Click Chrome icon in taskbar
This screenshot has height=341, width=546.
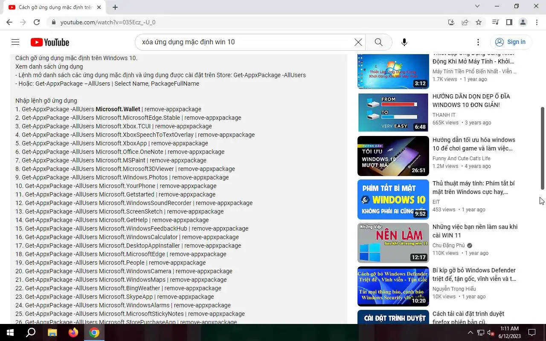(x=94, y=332)
